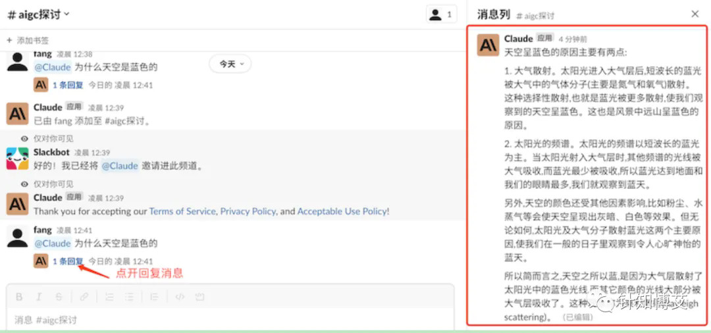711x333 pixels.
Task: Insert a code block in composer
Action: click(x=200, y=297)
